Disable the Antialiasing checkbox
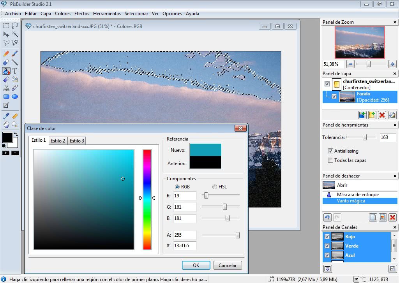Viewport: 399px width, 283px height. 331,151
